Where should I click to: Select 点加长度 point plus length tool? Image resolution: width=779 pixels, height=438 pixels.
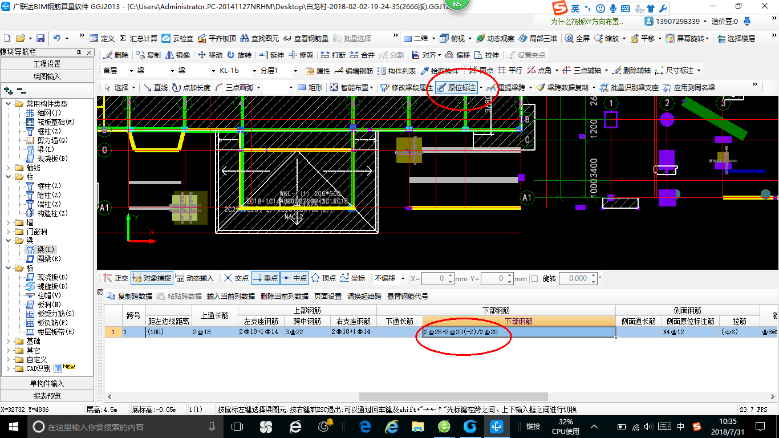pos(191,87)
